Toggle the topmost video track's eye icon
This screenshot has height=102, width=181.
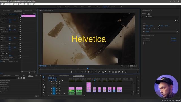[x=59, y=81]
